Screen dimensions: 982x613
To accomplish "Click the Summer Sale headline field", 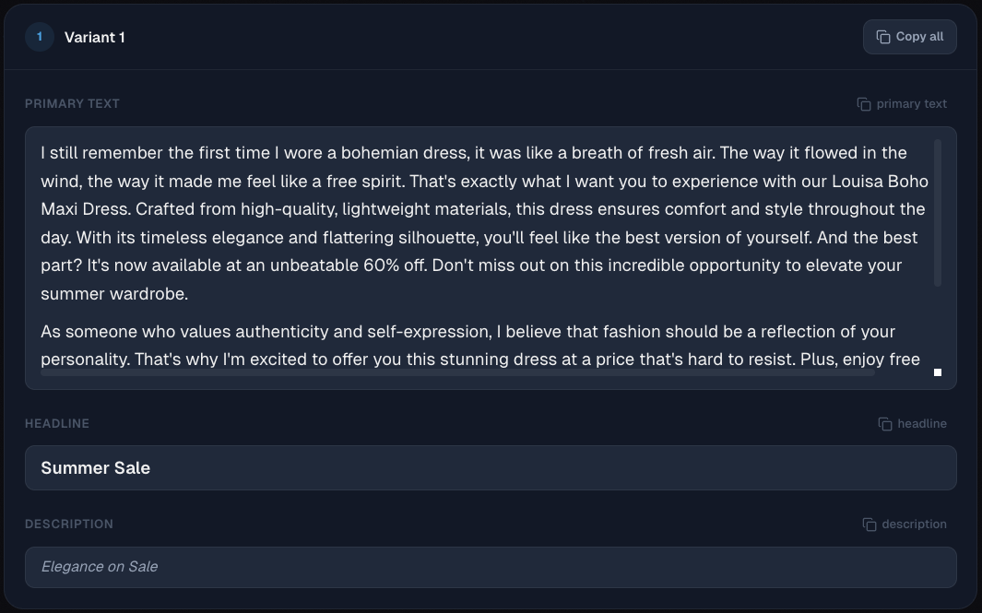I will coord(491,467).
